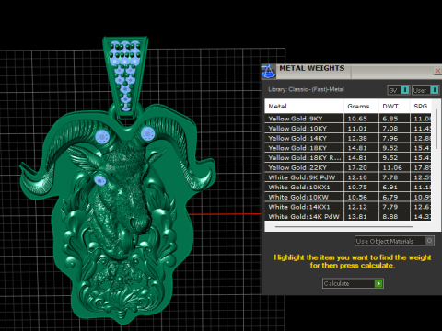This screenshot has height=331, width=442.
Task: Click the 6.85 DWT value
Action: [390, 119]
